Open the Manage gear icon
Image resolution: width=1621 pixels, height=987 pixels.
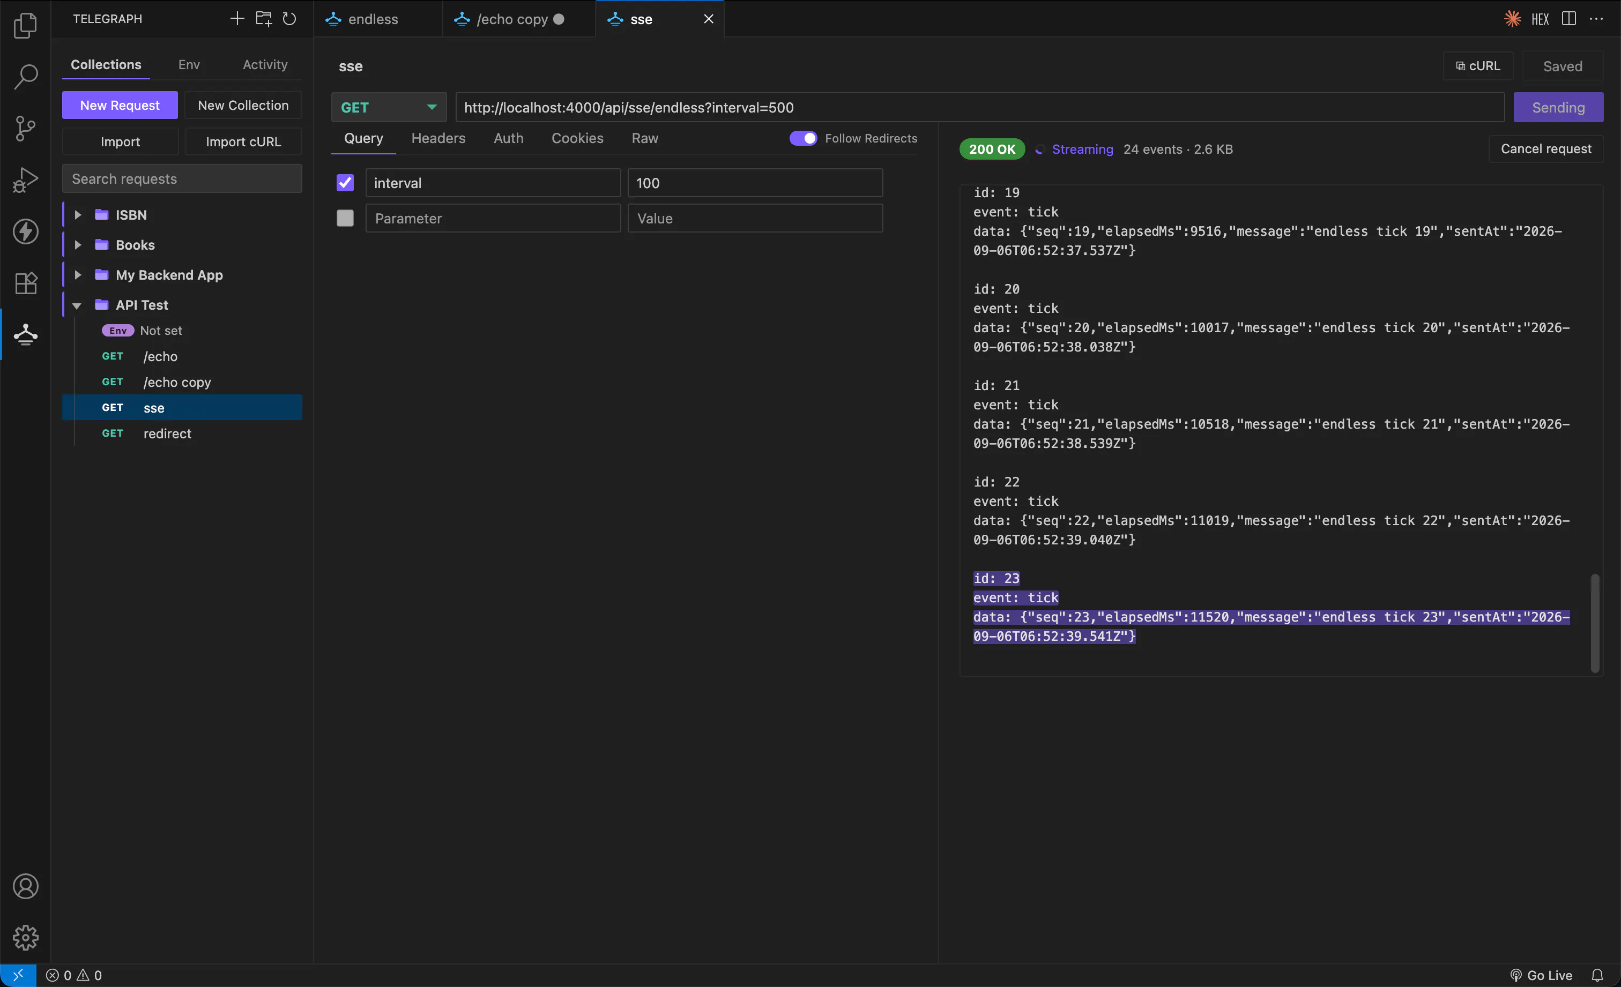pyautogui.click(x=25, y=938)
